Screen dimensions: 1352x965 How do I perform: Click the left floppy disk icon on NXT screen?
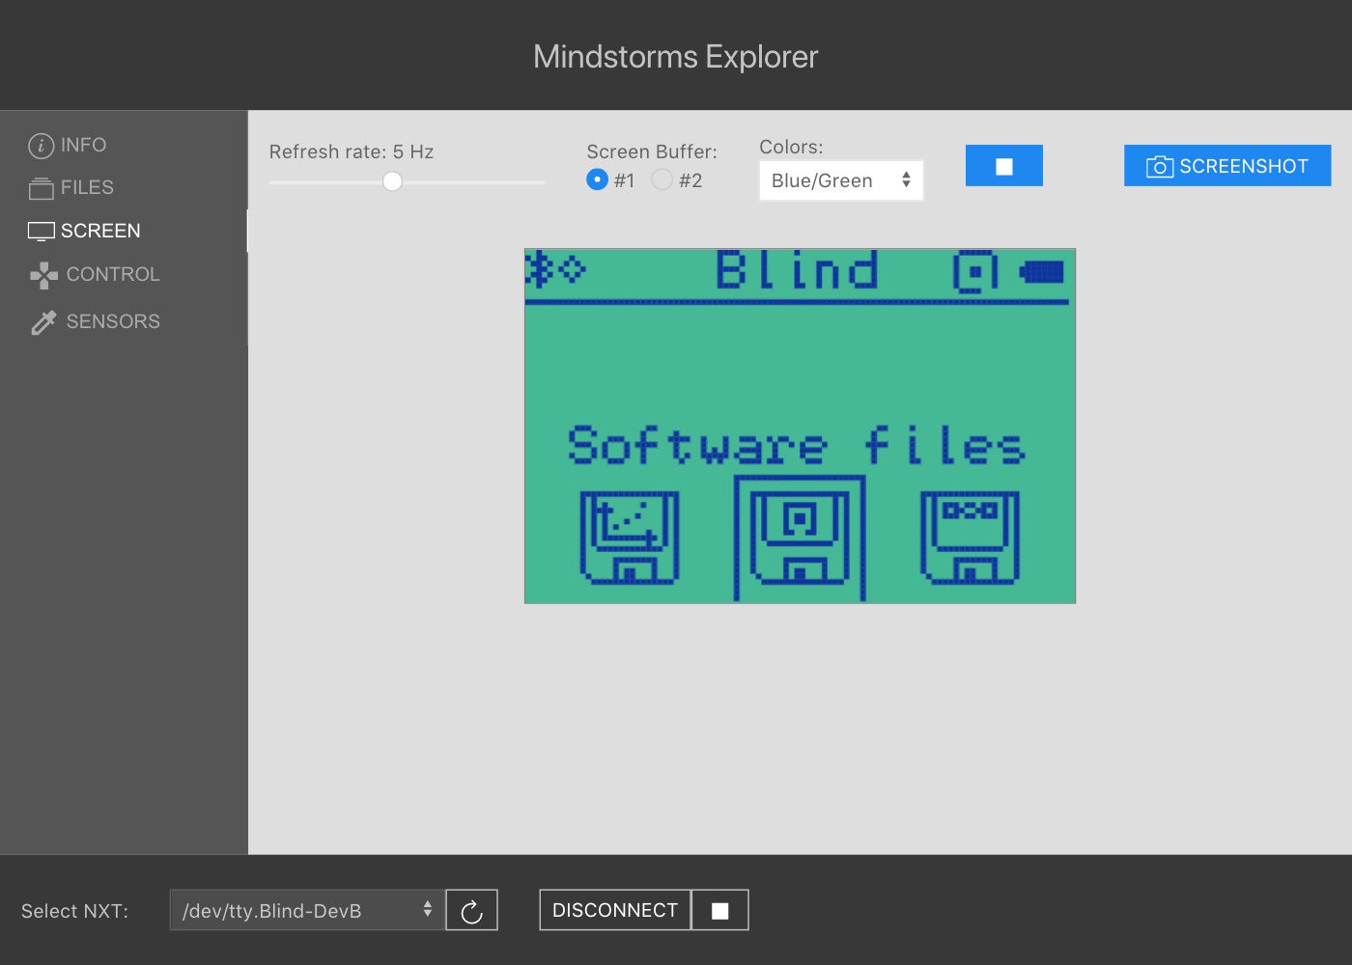pos(630,538)
